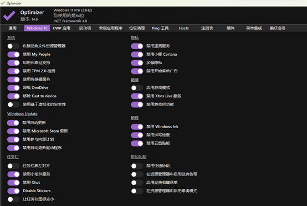
Task: Toggle the 禁用遥测服务 switch
Action: (x=137, y=46)
